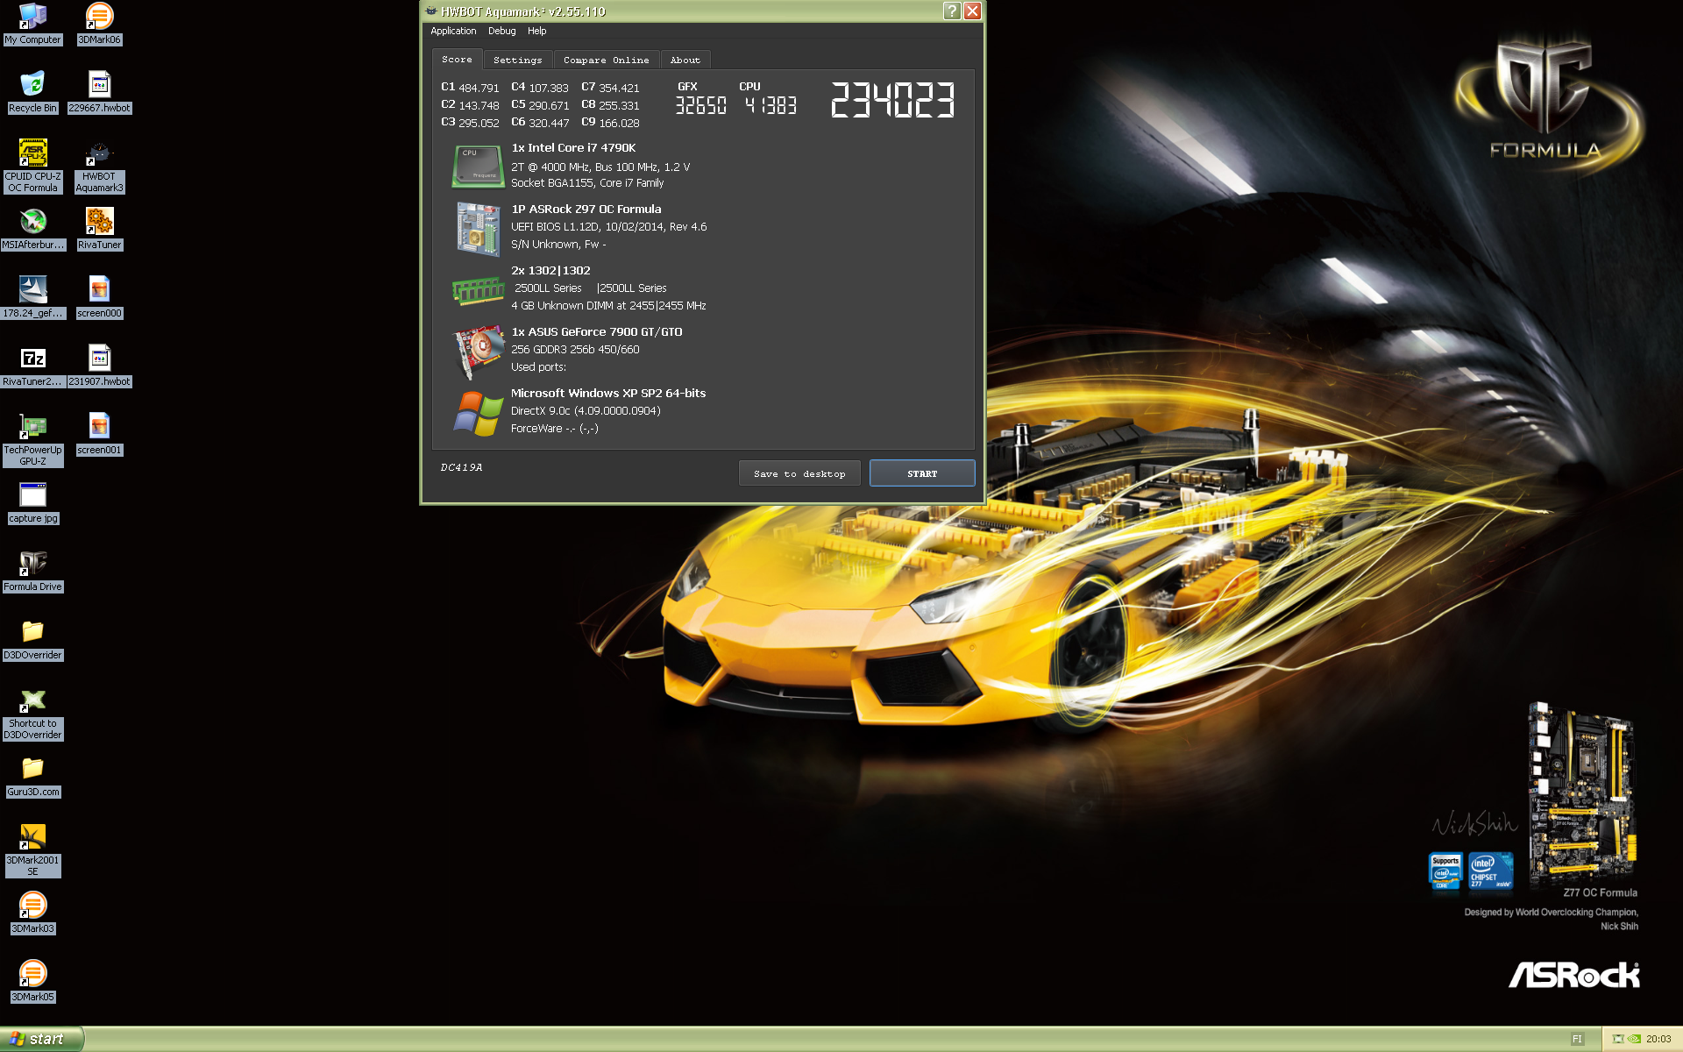Open the 3DMark06 desktop shortcut

pyautogui.click(x=99, y=24)
